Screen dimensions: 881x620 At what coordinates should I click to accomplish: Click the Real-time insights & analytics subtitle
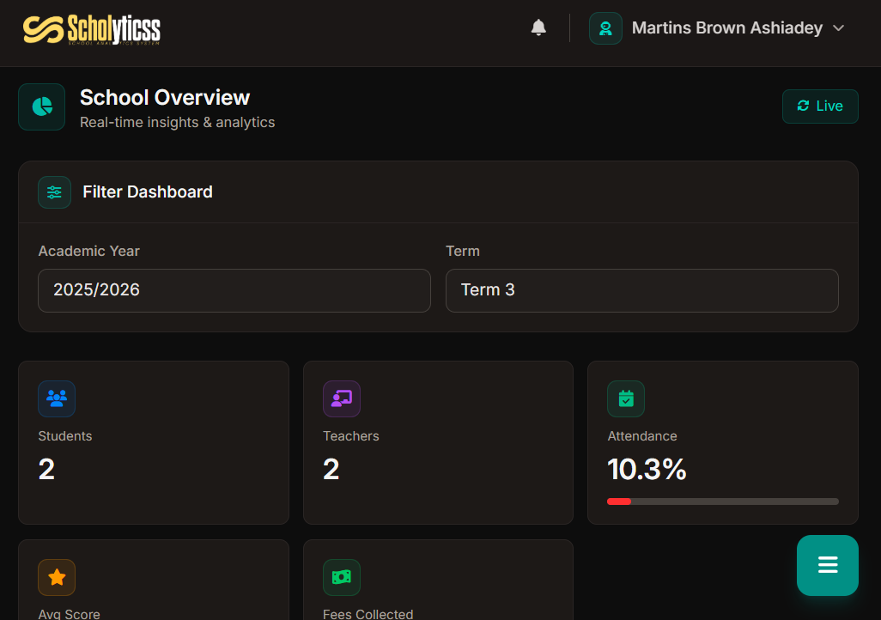177,123
